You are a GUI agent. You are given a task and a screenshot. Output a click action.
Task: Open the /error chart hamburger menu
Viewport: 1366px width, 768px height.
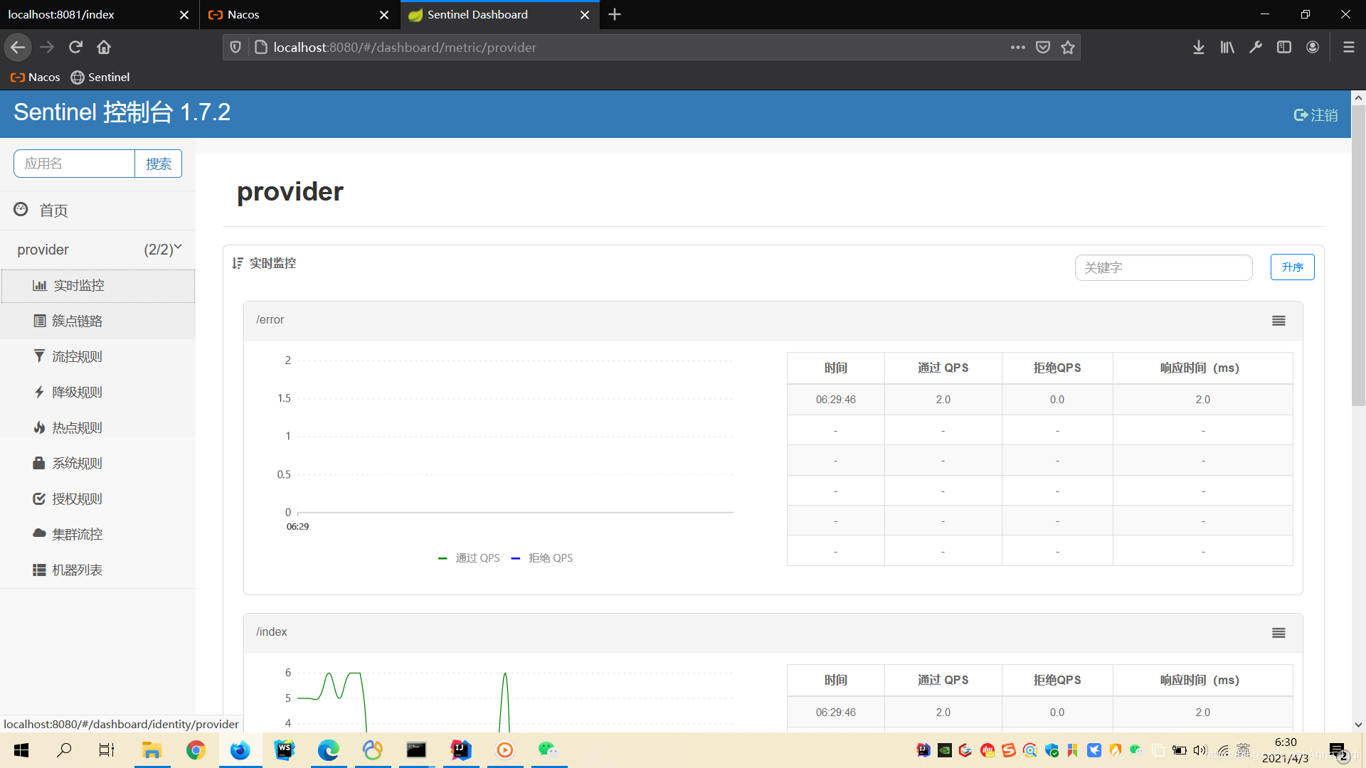click(1278, 321)
